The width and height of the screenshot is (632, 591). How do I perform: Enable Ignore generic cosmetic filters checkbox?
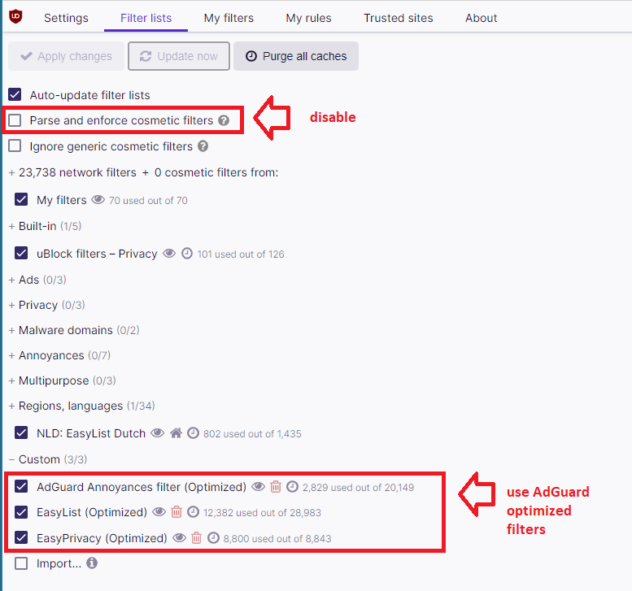[x=15, y=146]
